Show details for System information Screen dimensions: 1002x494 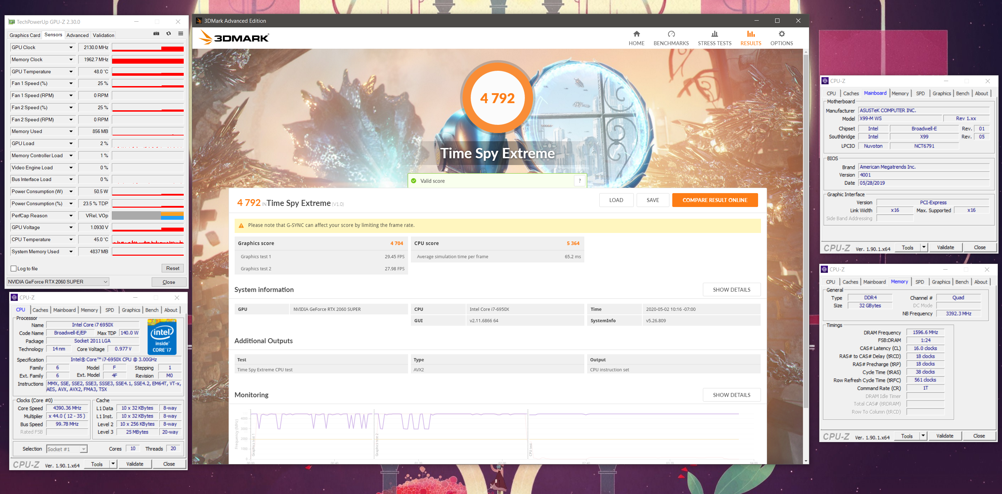731,290
